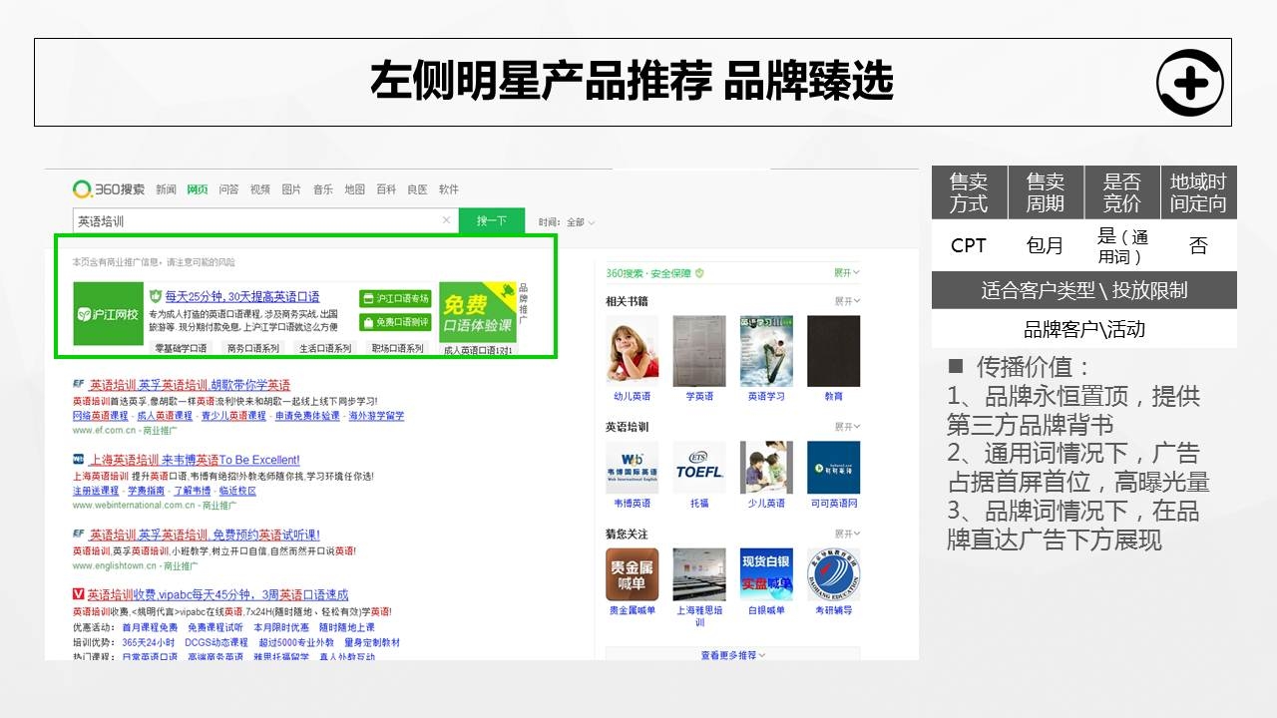The height and width of the screenshot is (718, 1277).
Task: Click the TOEFL 托福 logo thumbnail
Action: 698,469
